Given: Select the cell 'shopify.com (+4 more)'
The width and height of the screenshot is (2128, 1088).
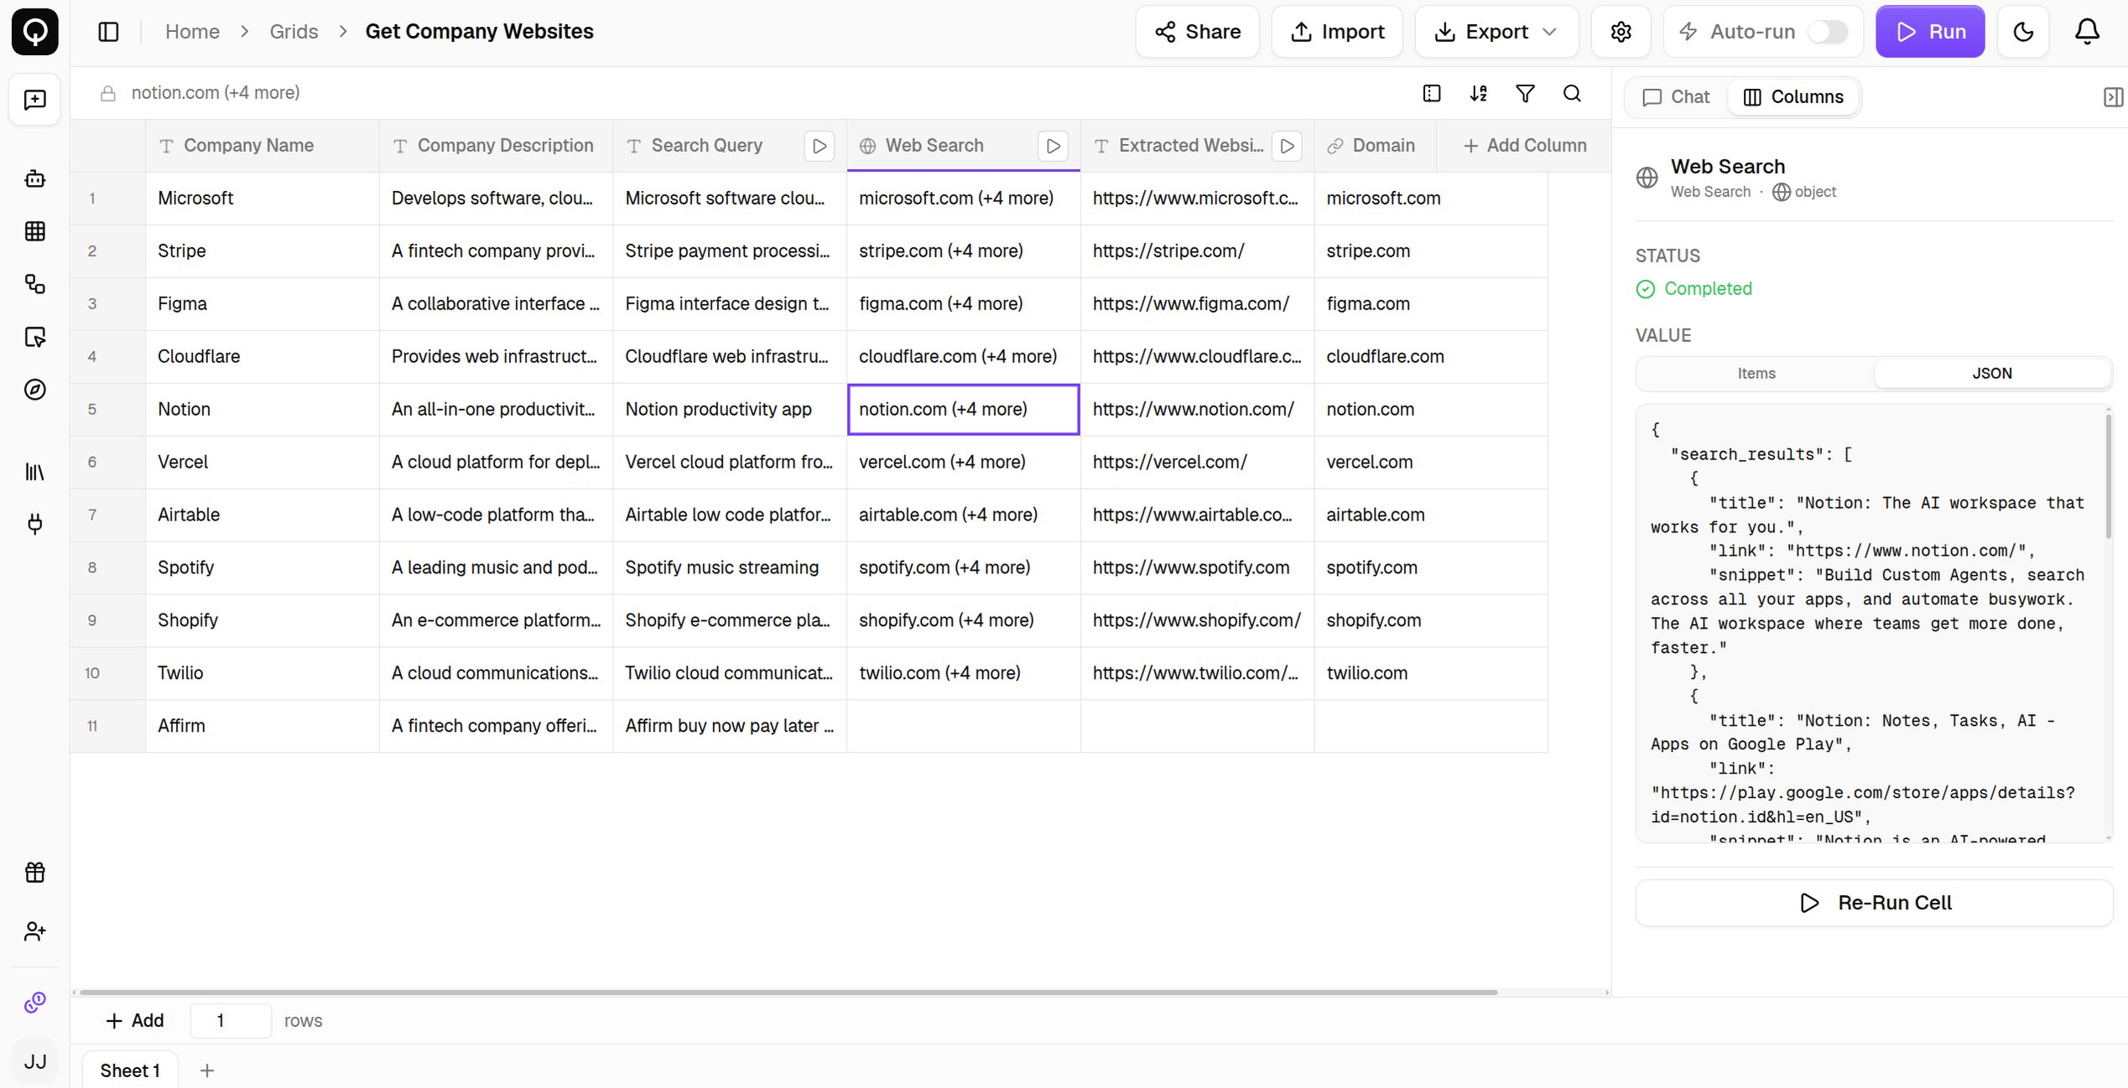Looking at the screenshot, I should [x=964, y=621].
